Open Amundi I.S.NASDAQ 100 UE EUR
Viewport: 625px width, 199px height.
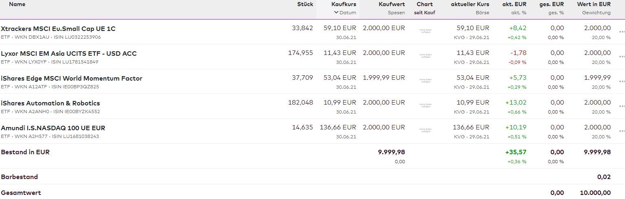(53, 128)
